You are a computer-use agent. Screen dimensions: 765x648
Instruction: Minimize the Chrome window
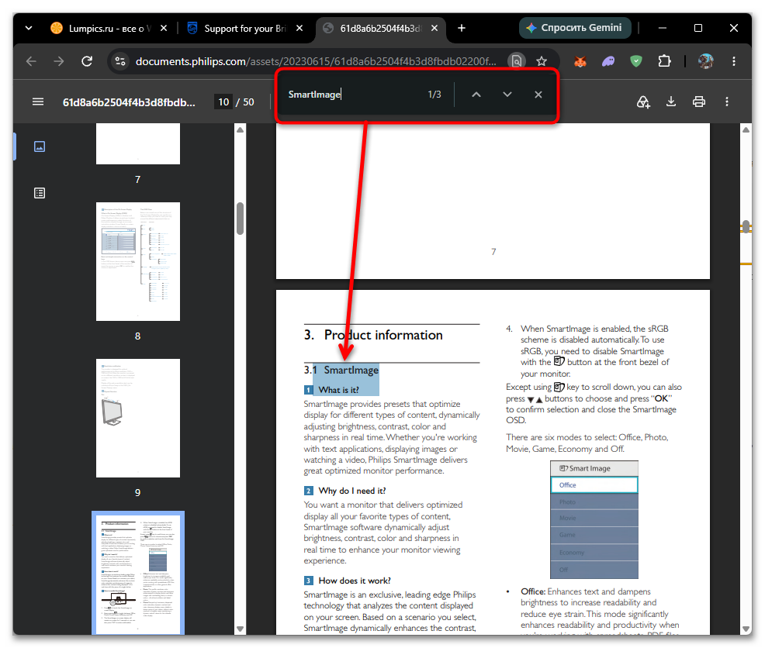point(662,28)
